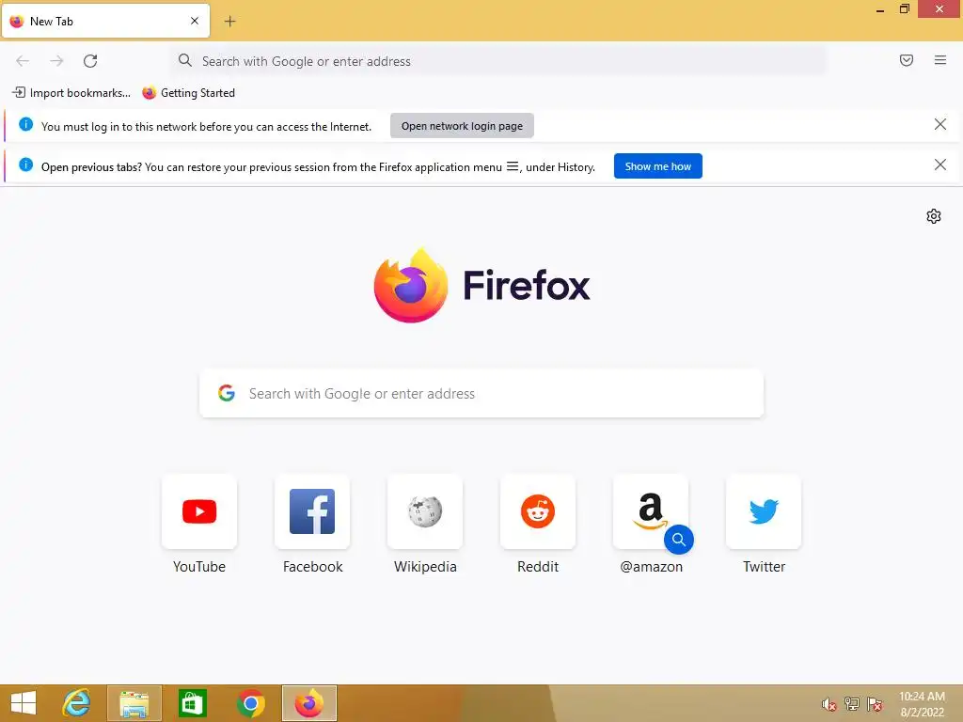Select the New Tab tab
The height and width of the screenshot is (722, 963).
pos(105,21)
